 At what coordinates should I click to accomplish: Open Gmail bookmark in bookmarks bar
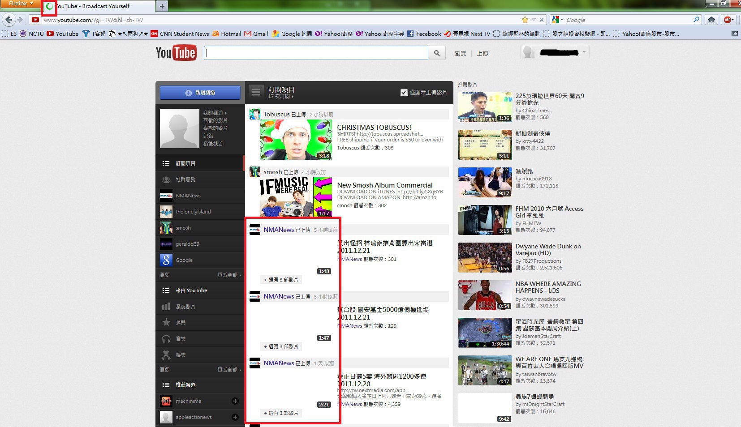click(256, 34)
